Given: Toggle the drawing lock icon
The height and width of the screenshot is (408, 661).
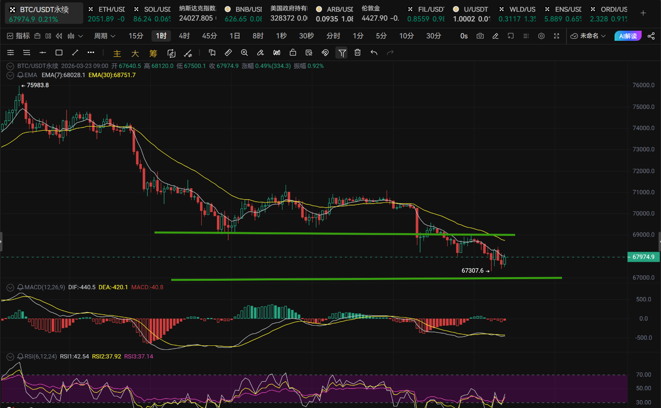Looking at the screenshot, I should point(293,53).
